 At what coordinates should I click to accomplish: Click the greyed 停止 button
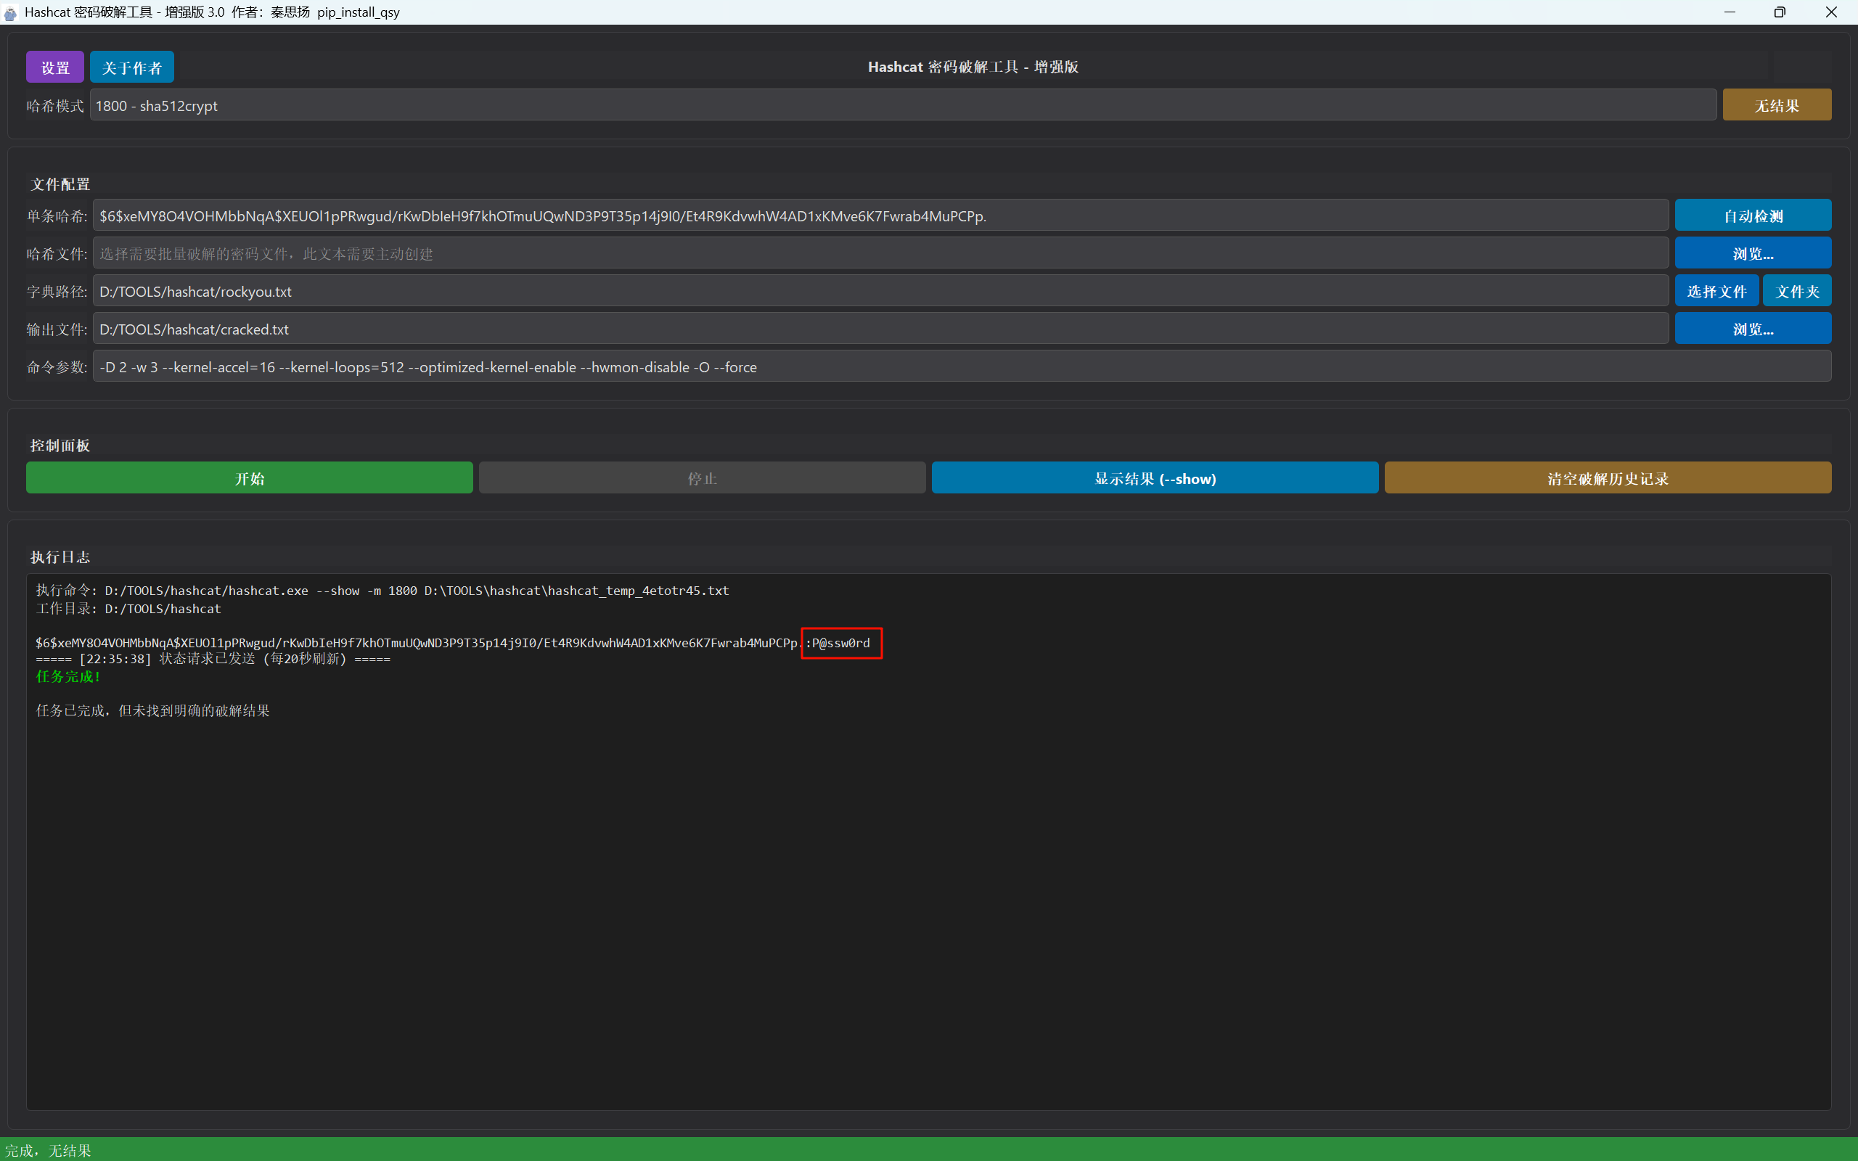pyautogui.click(x=702, y=477)
